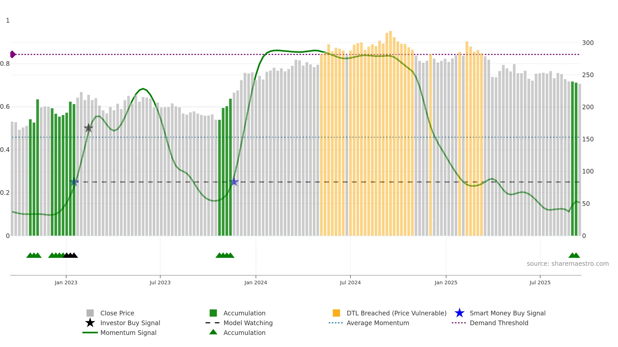Click the blue Smart Money star near Nov 2023

[234, 182]
